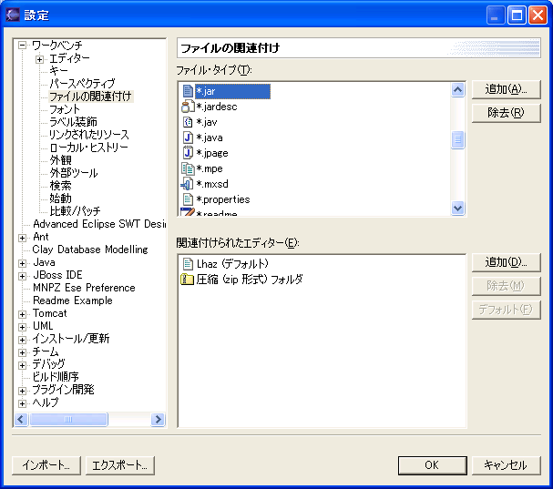Select Lhaz (デフォルト) editor entry

coord(232,264)
